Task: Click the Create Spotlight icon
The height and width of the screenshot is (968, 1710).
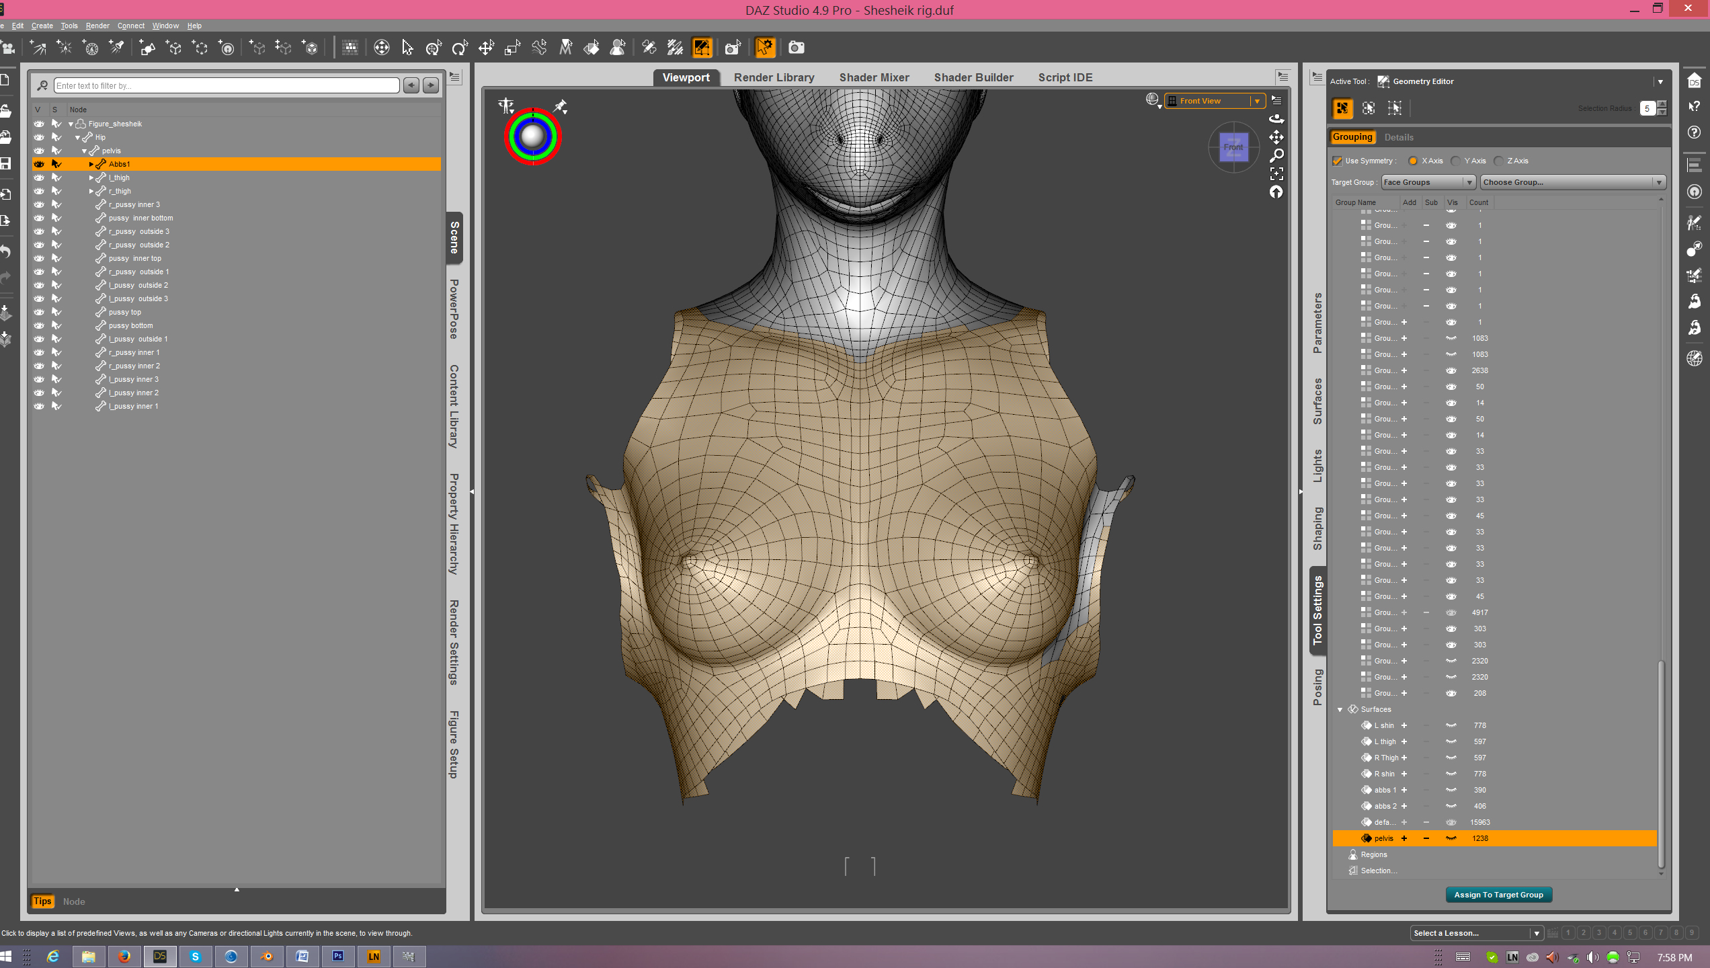Action: point(117,48)
